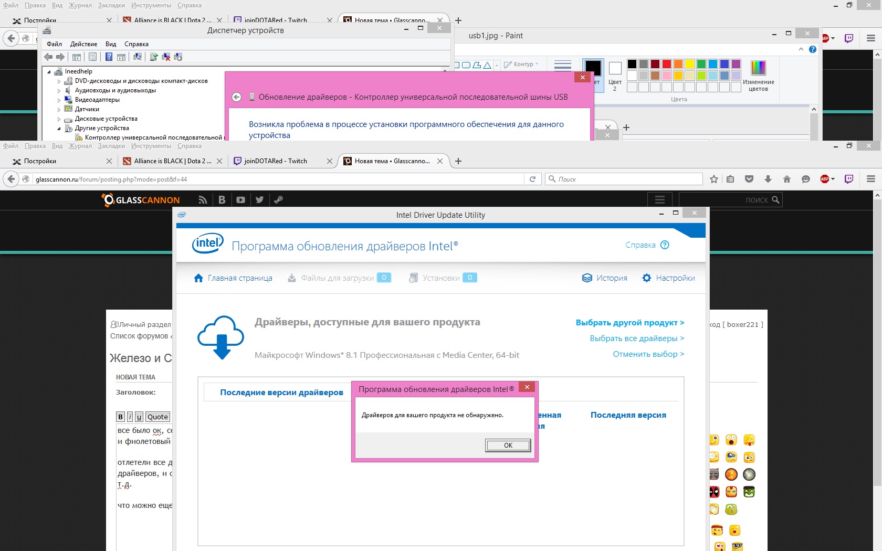
Task: Open GlassCannon header hamburger menu
Action: coord(660,200)
